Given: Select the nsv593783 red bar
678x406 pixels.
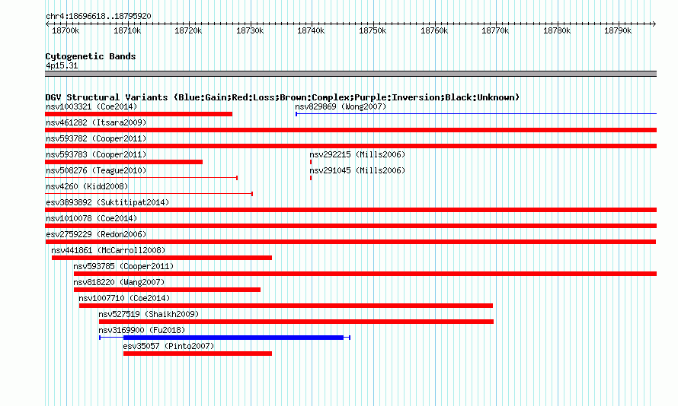Looking at the screenshot, I should 123,162.
